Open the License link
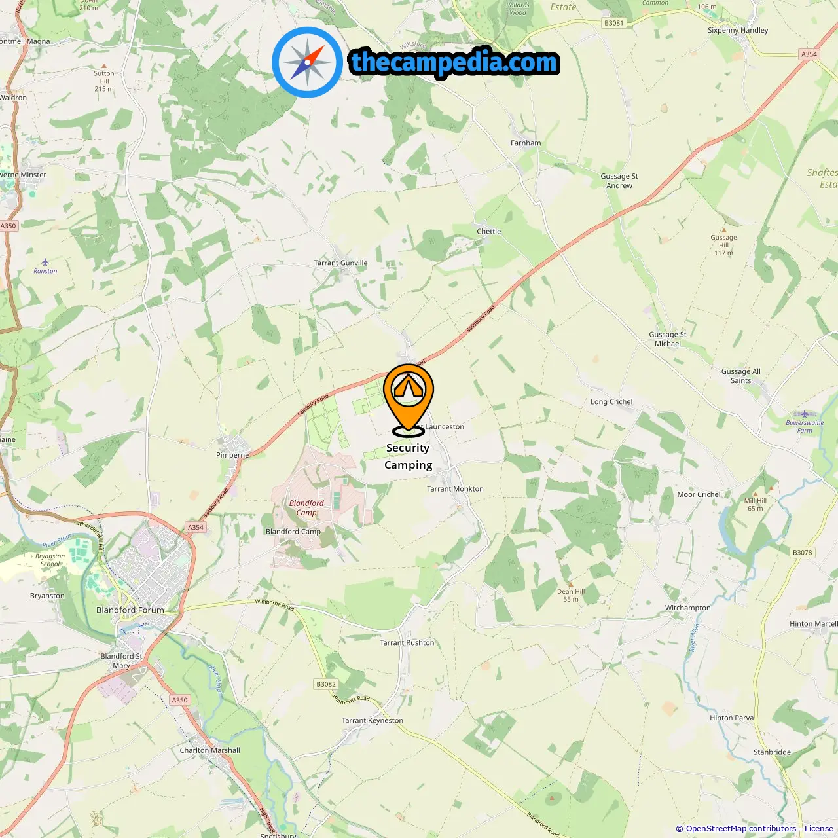The height and width of the screenshot is (838, 838). tap(819, 828)
